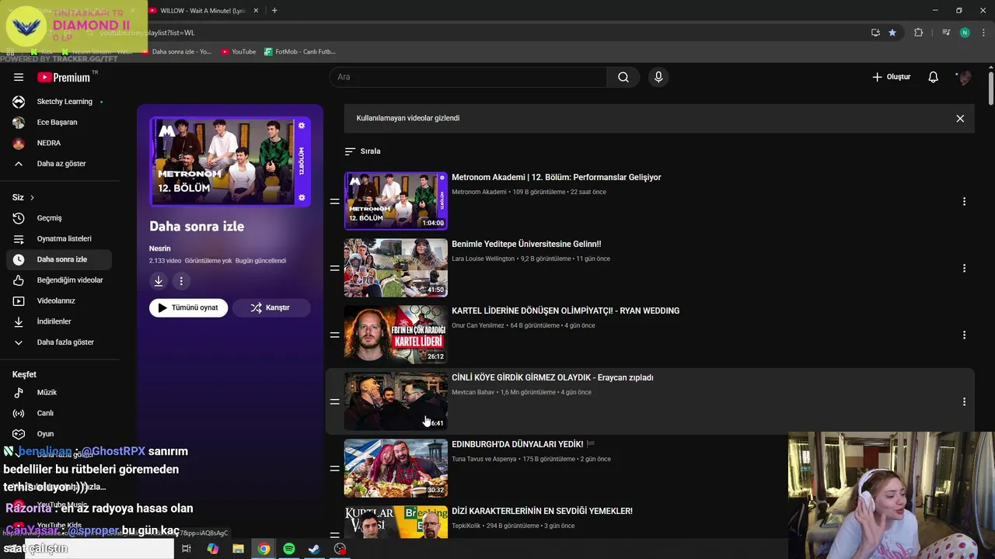Image resolution: width=995 pixels, height=559 pixels.
Task: Dismiss the Kullanılamayan videolar gizlendi banner
Action: [x=960, y=119]
